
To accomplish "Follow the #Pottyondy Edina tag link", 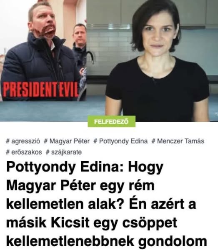I will (x=120, y=141).
